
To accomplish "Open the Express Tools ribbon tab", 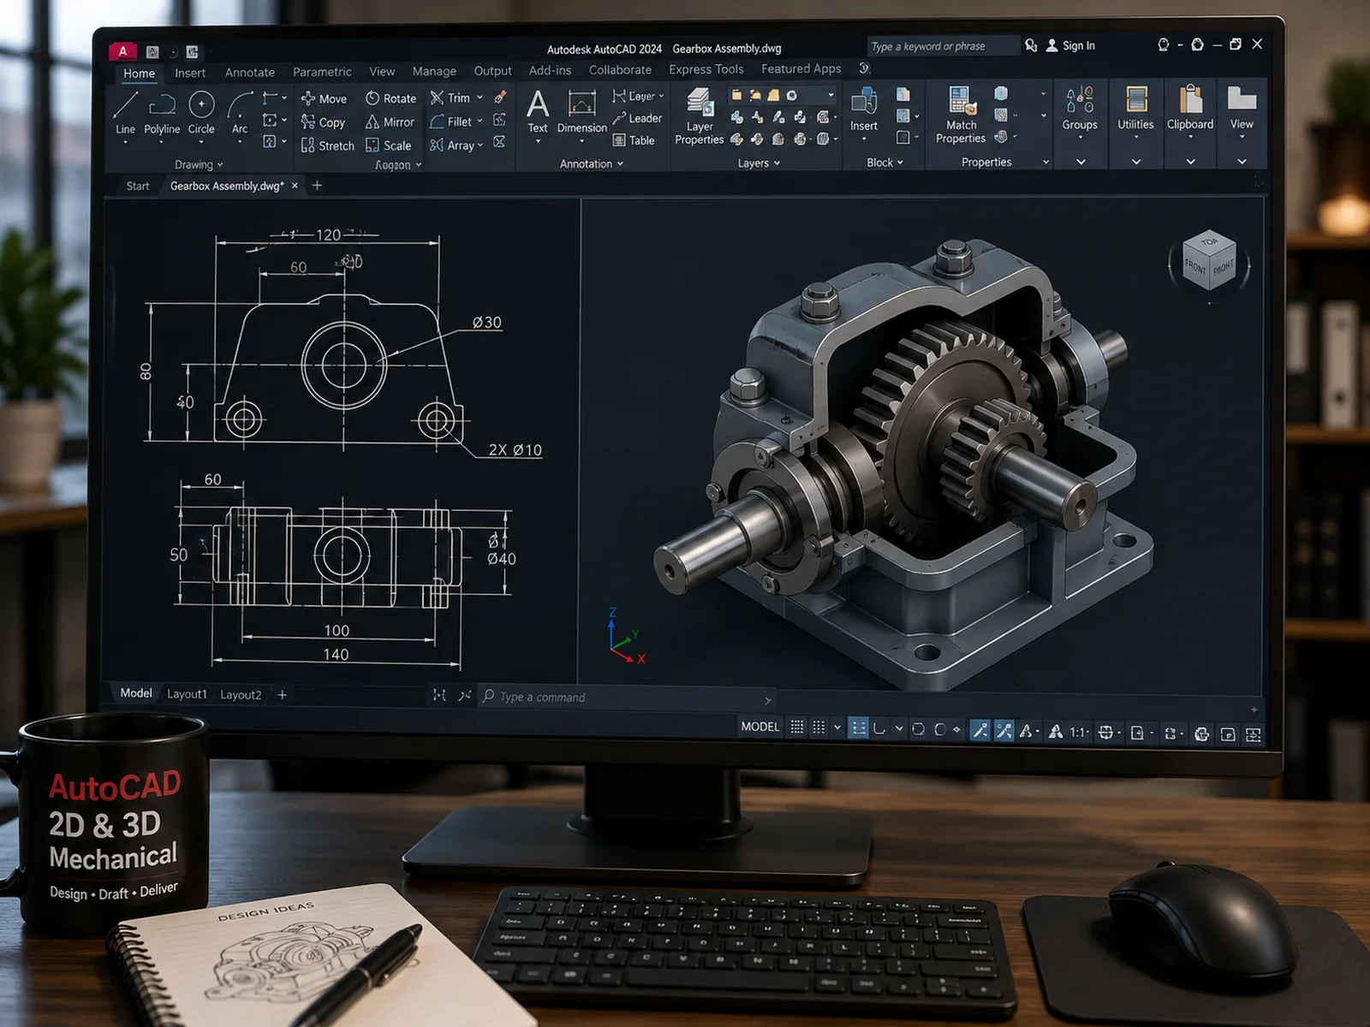I will pos(706,69).
